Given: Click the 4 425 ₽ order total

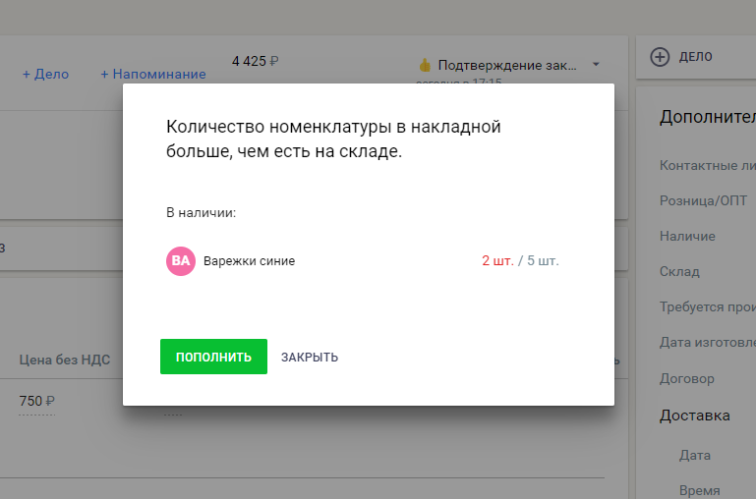Looking at the screenshot, I should pos(255,61).
